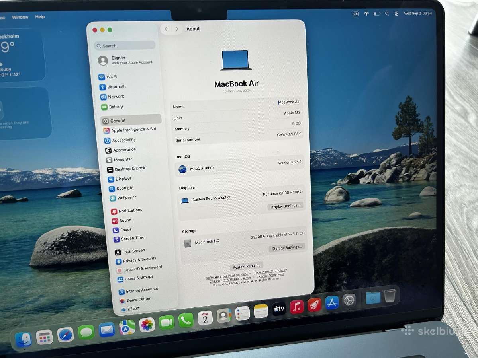Launch Finder from the Dock
Screen dimensions: 478x358
23,339
